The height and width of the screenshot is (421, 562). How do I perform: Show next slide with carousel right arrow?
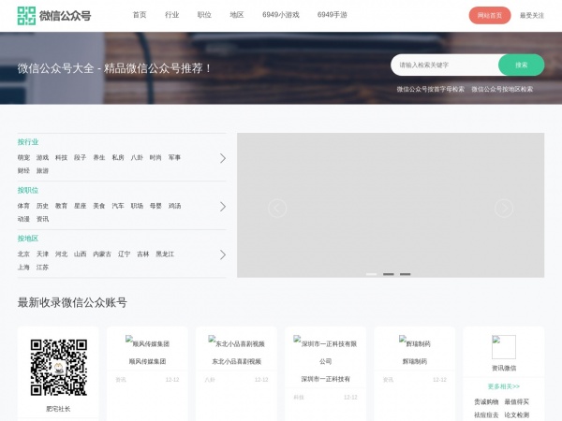(x=504, y=208)
